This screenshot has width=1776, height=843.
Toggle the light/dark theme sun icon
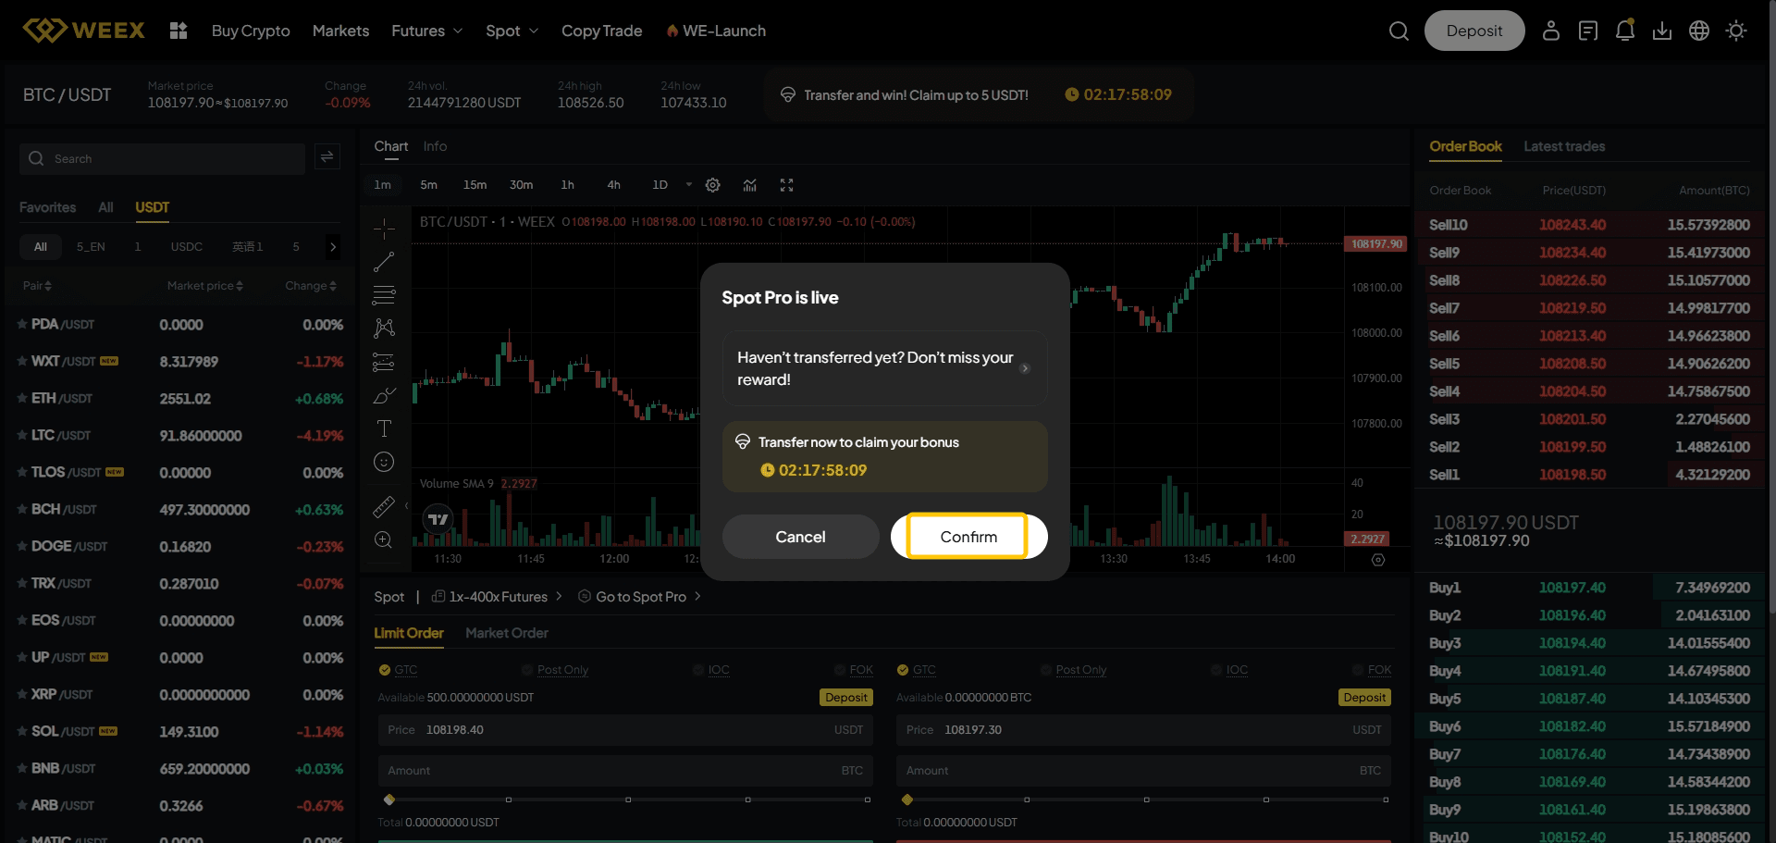coord(1736,31)
